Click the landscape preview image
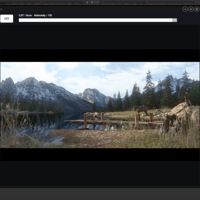 (100, 105)
